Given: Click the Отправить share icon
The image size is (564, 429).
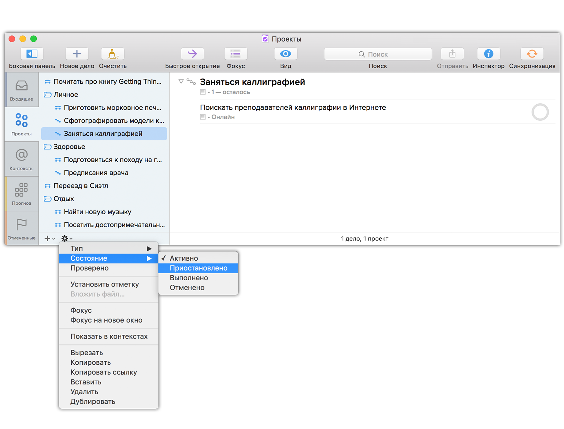Looking at the screenshot, I should 452,54.
